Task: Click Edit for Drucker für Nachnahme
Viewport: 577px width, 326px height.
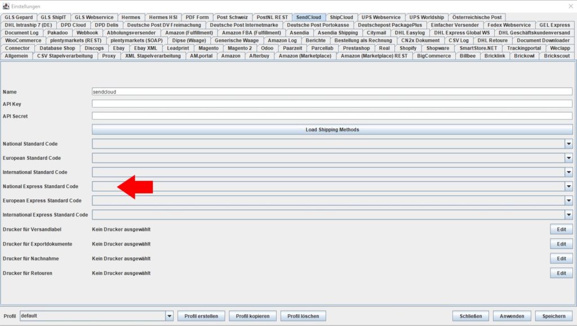Action: click(x=561, y=258)
